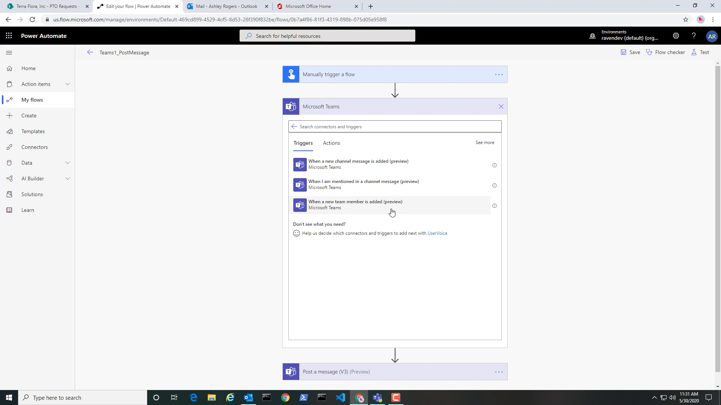The image size is (721, 405).
Task: Open a new browser tab
Action: tap(371, 6)
